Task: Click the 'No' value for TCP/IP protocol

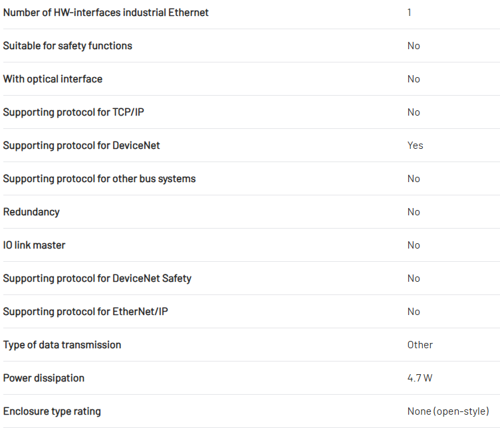Action: (414, 112)
